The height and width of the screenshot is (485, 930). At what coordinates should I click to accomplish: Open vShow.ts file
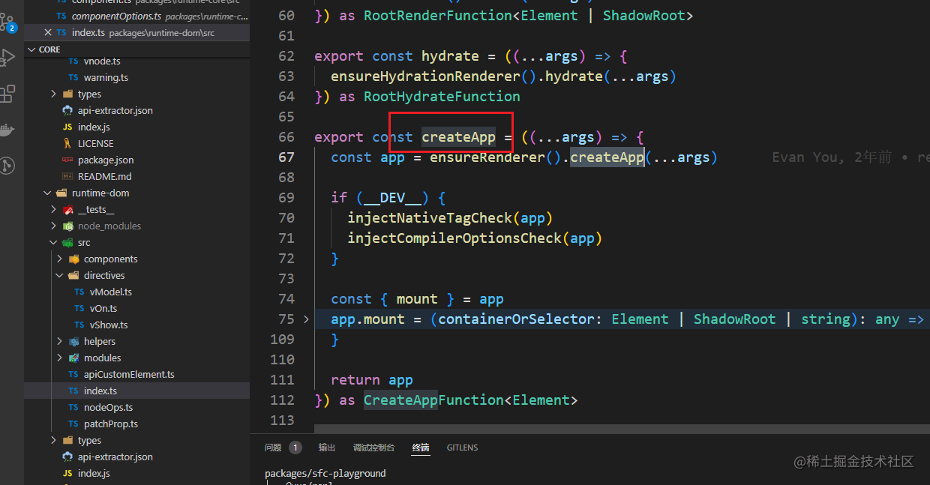109,325
